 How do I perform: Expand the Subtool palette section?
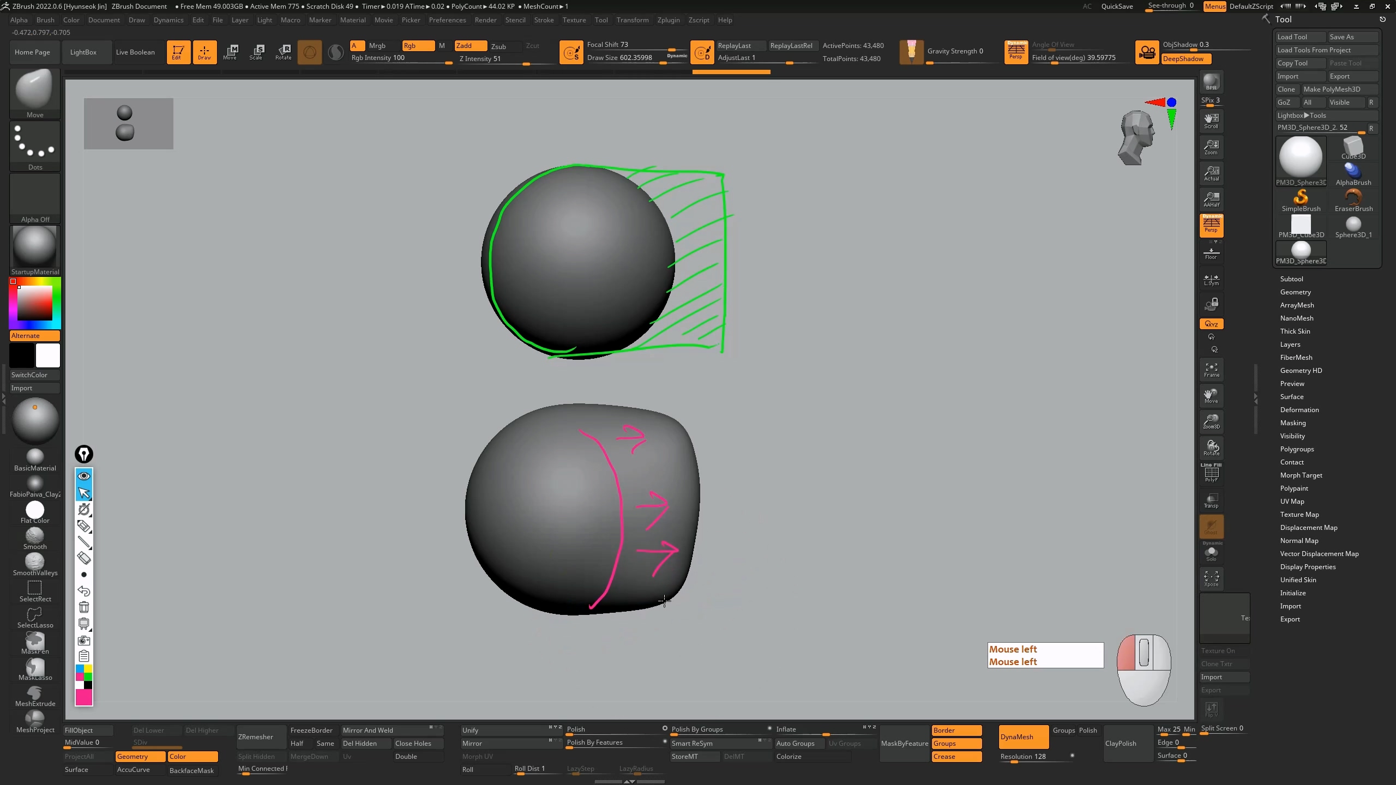click(1291, 279)
